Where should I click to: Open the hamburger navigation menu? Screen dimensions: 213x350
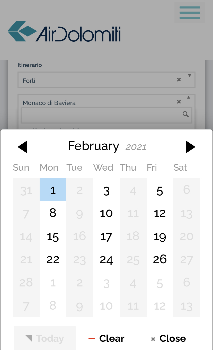[x=190, y=13]
